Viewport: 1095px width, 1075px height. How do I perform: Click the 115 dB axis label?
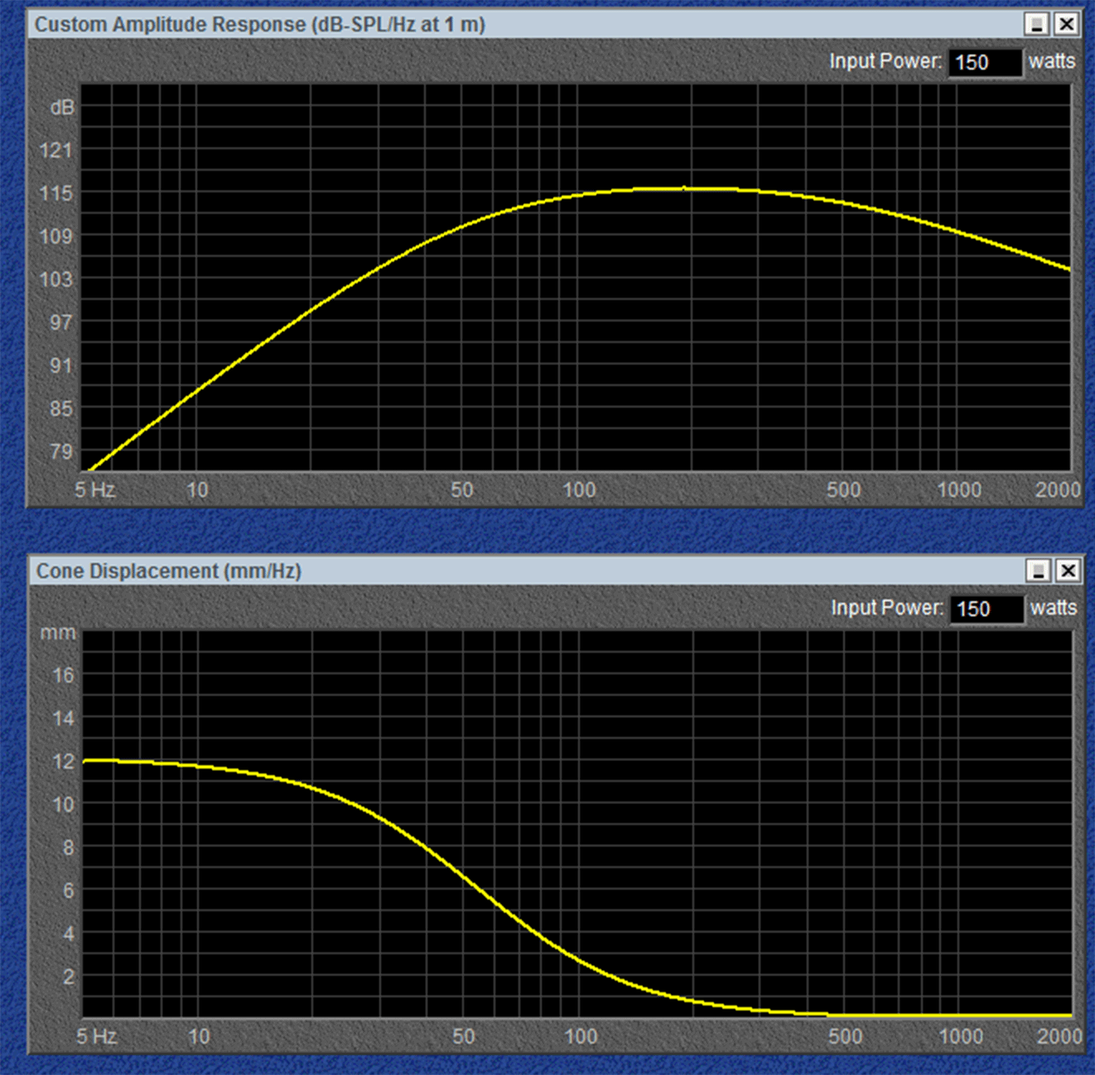[x=56, y=193]
